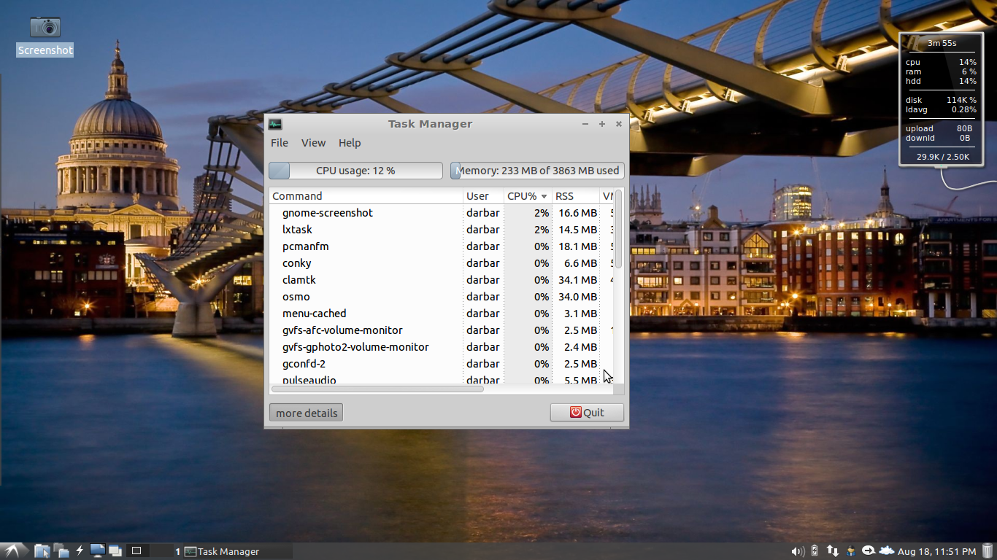Open the Lubuntu application menu

(x=10, y=551)
